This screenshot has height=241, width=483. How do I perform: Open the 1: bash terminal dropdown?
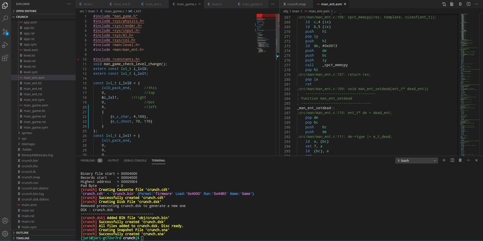417,160
